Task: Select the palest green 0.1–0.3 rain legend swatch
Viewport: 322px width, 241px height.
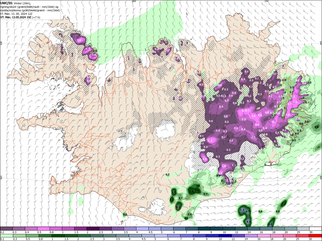Action: tap(7, 236)
